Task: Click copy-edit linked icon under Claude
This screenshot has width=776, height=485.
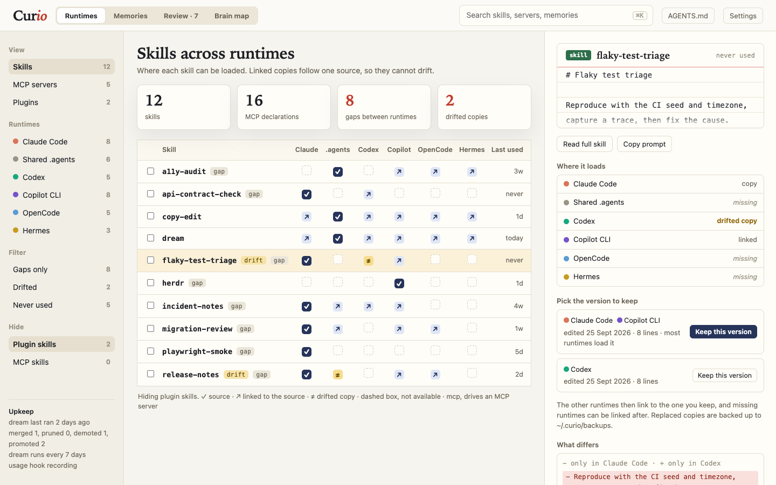Action: (x=307, y=217)
